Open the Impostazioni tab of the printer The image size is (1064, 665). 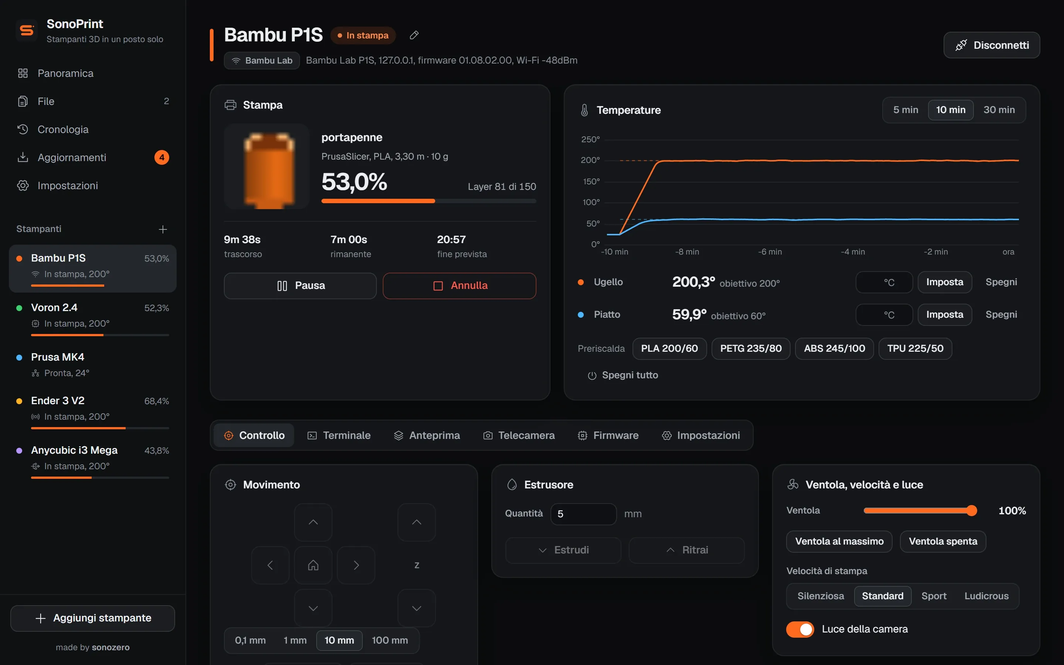coord(701,436)
